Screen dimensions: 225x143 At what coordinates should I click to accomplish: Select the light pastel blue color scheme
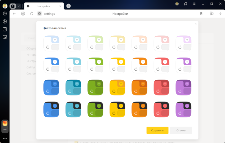(x=51, y=43)
